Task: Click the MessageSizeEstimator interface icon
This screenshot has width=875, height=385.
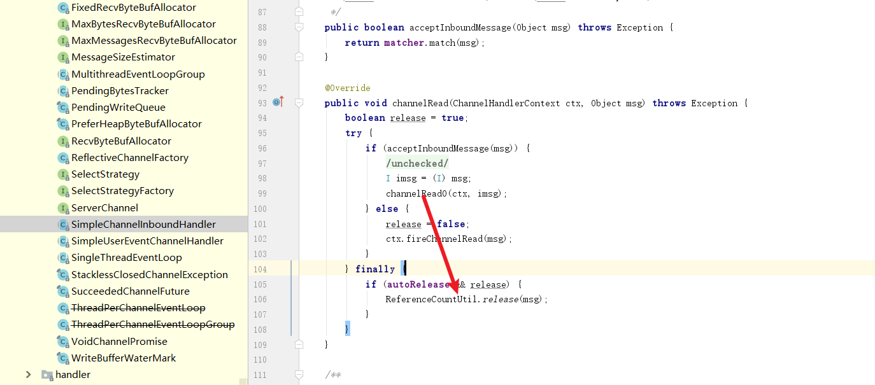Action: point(63,57)
